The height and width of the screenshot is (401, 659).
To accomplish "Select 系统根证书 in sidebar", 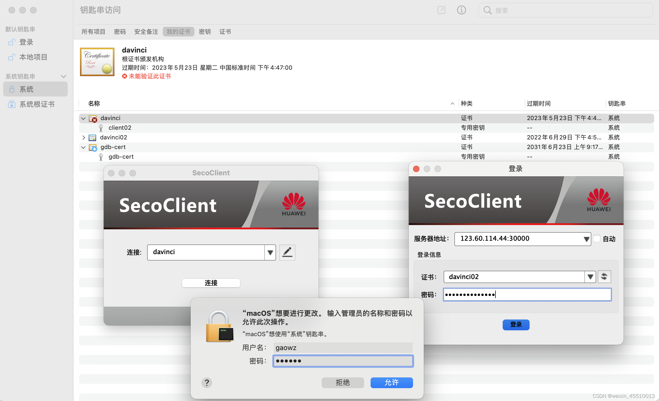I will click(x=35, y=104).
